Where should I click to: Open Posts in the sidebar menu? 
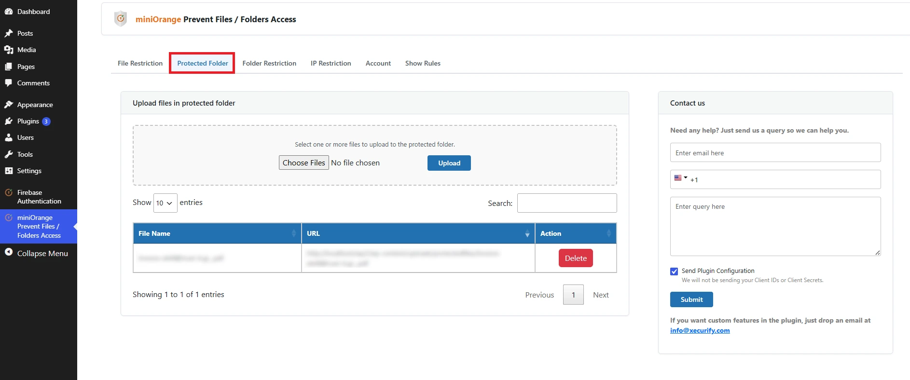25,33
